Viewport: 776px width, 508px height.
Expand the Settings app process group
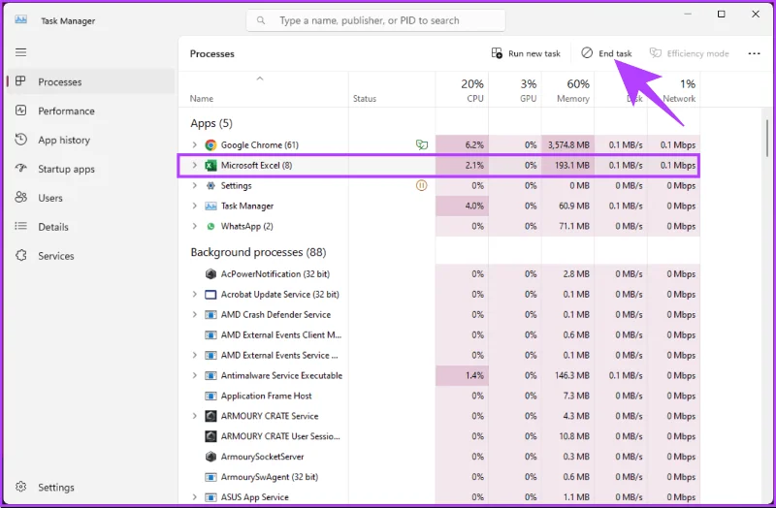point(195,185)
